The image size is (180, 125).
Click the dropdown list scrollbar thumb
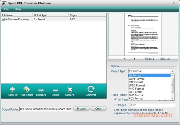pyautogui.click(x=172, y=85)
